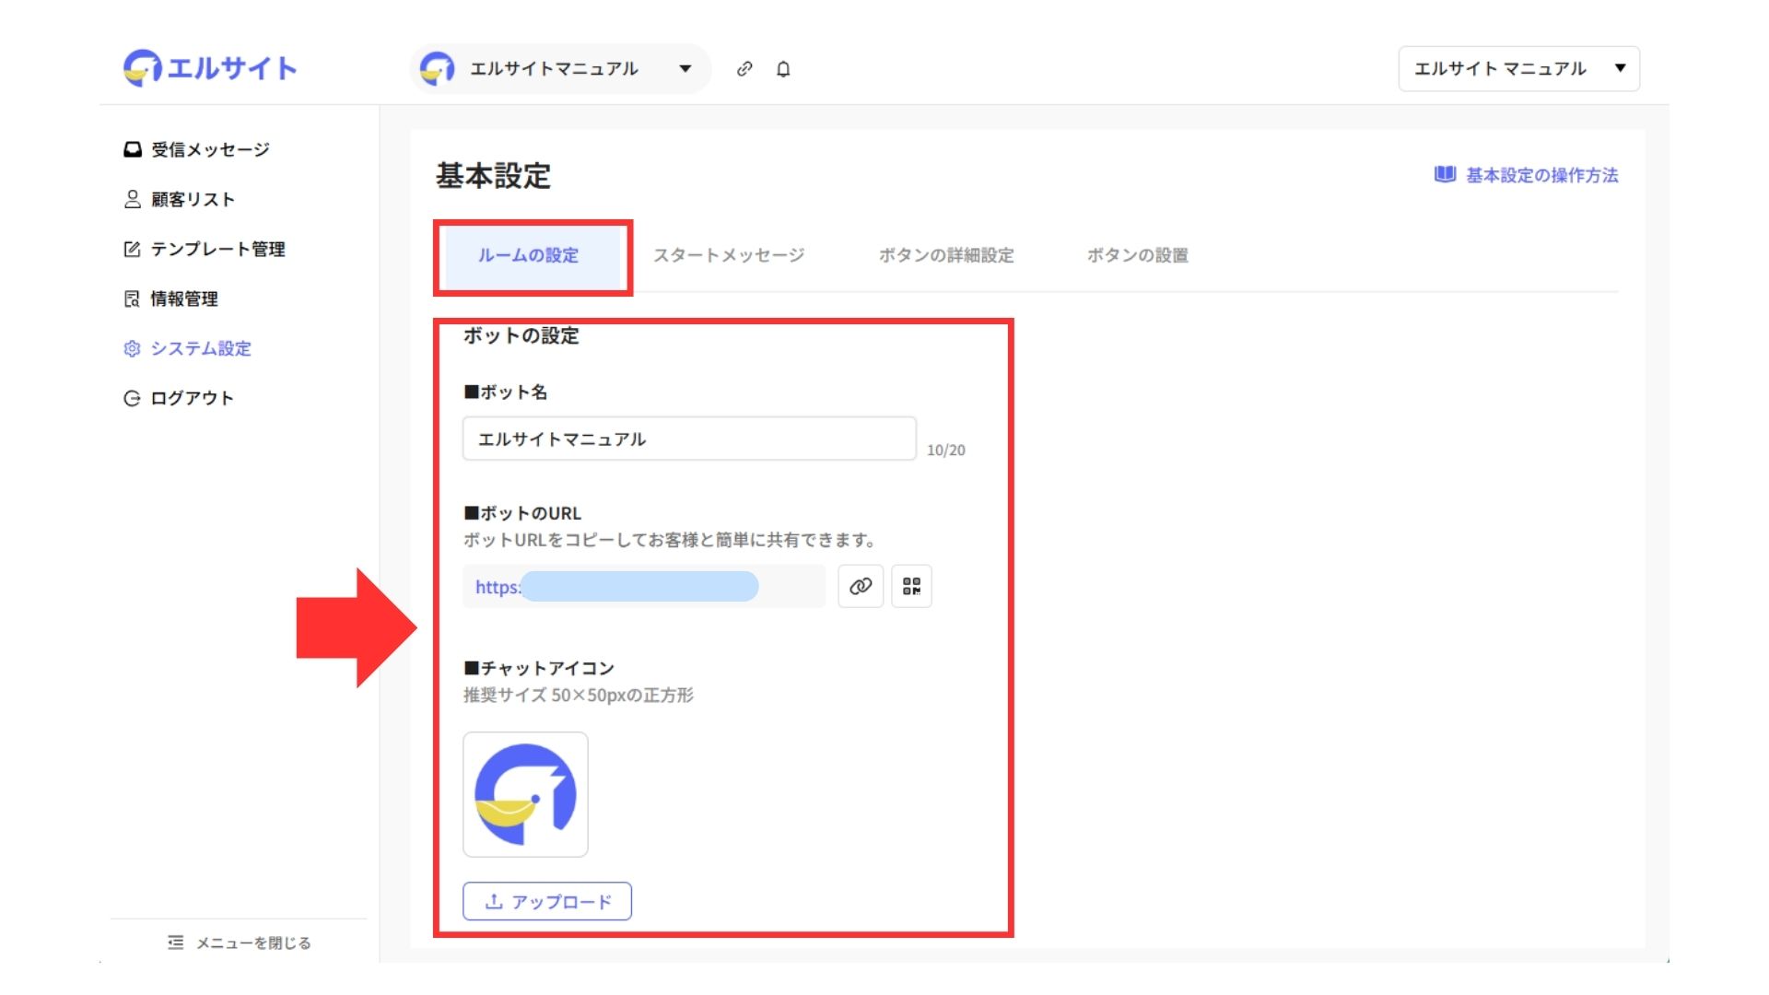Collapse the sidebar with the メニューを閉じる icon
The image size is (1769, 995).
click(x=176, y=942)
